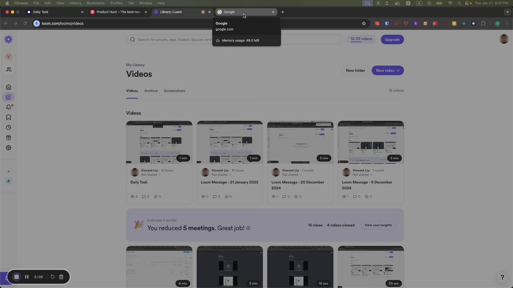Click the people icon in the sidebar
Screen dimensions: 513x288
click(x=8, y=69)
